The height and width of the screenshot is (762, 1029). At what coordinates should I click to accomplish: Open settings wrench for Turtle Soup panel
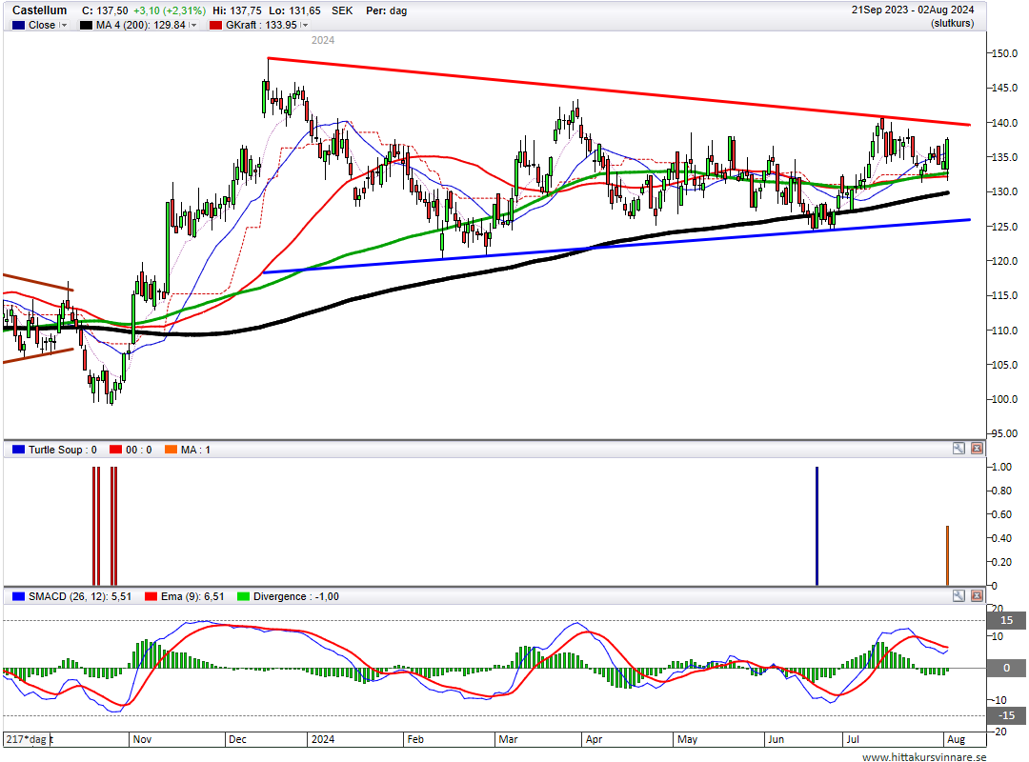point(958,449)
